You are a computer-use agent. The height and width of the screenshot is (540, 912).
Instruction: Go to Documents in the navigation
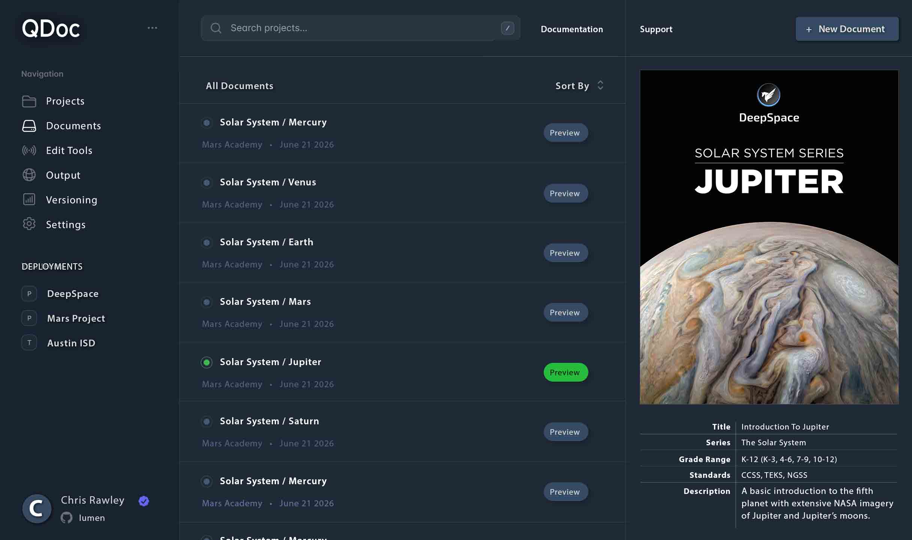[73, 126]
